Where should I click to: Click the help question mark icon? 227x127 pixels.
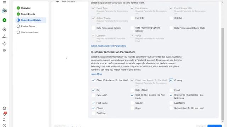(4, 126)
